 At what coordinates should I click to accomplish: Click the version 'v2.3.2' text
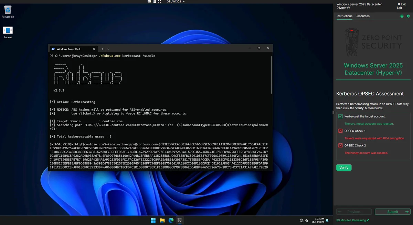59,91
